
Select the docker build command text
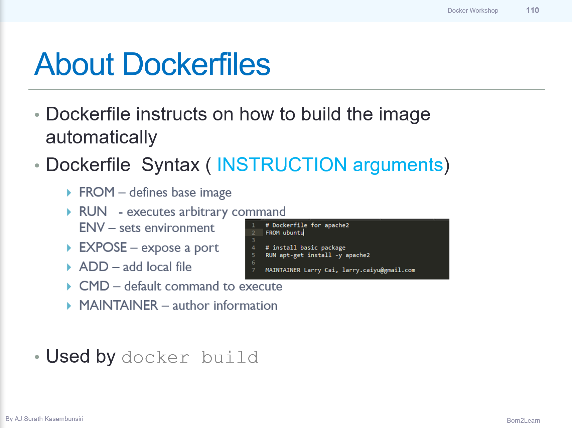(189, 357)
